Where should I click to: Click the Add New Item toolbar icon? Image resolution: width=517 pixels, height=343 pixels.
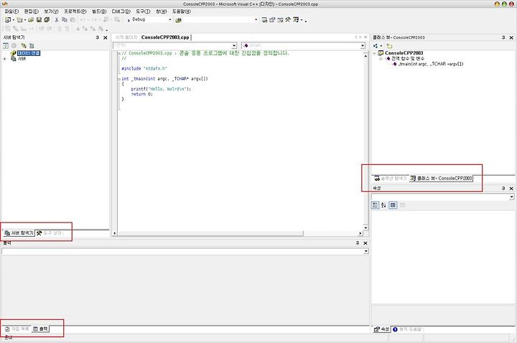[19, 20]
